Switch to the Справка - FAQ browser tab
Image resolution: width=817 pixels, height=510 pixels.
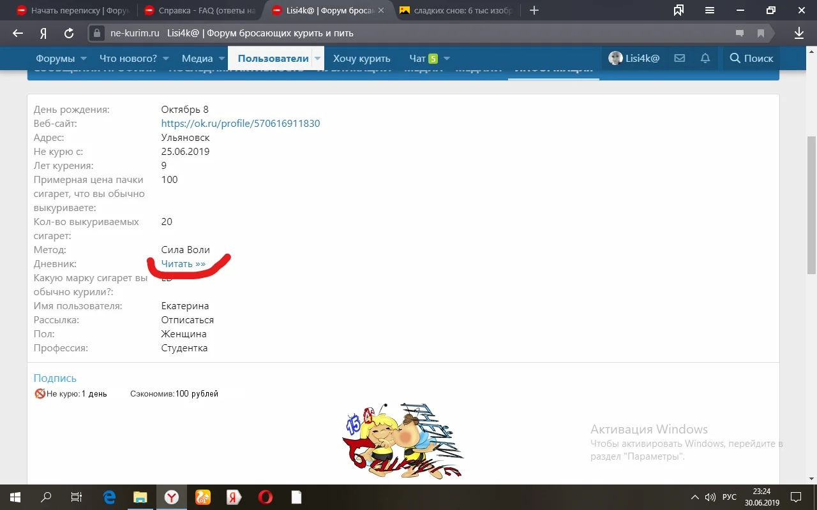pyautogui.click(x=201, y=10)
